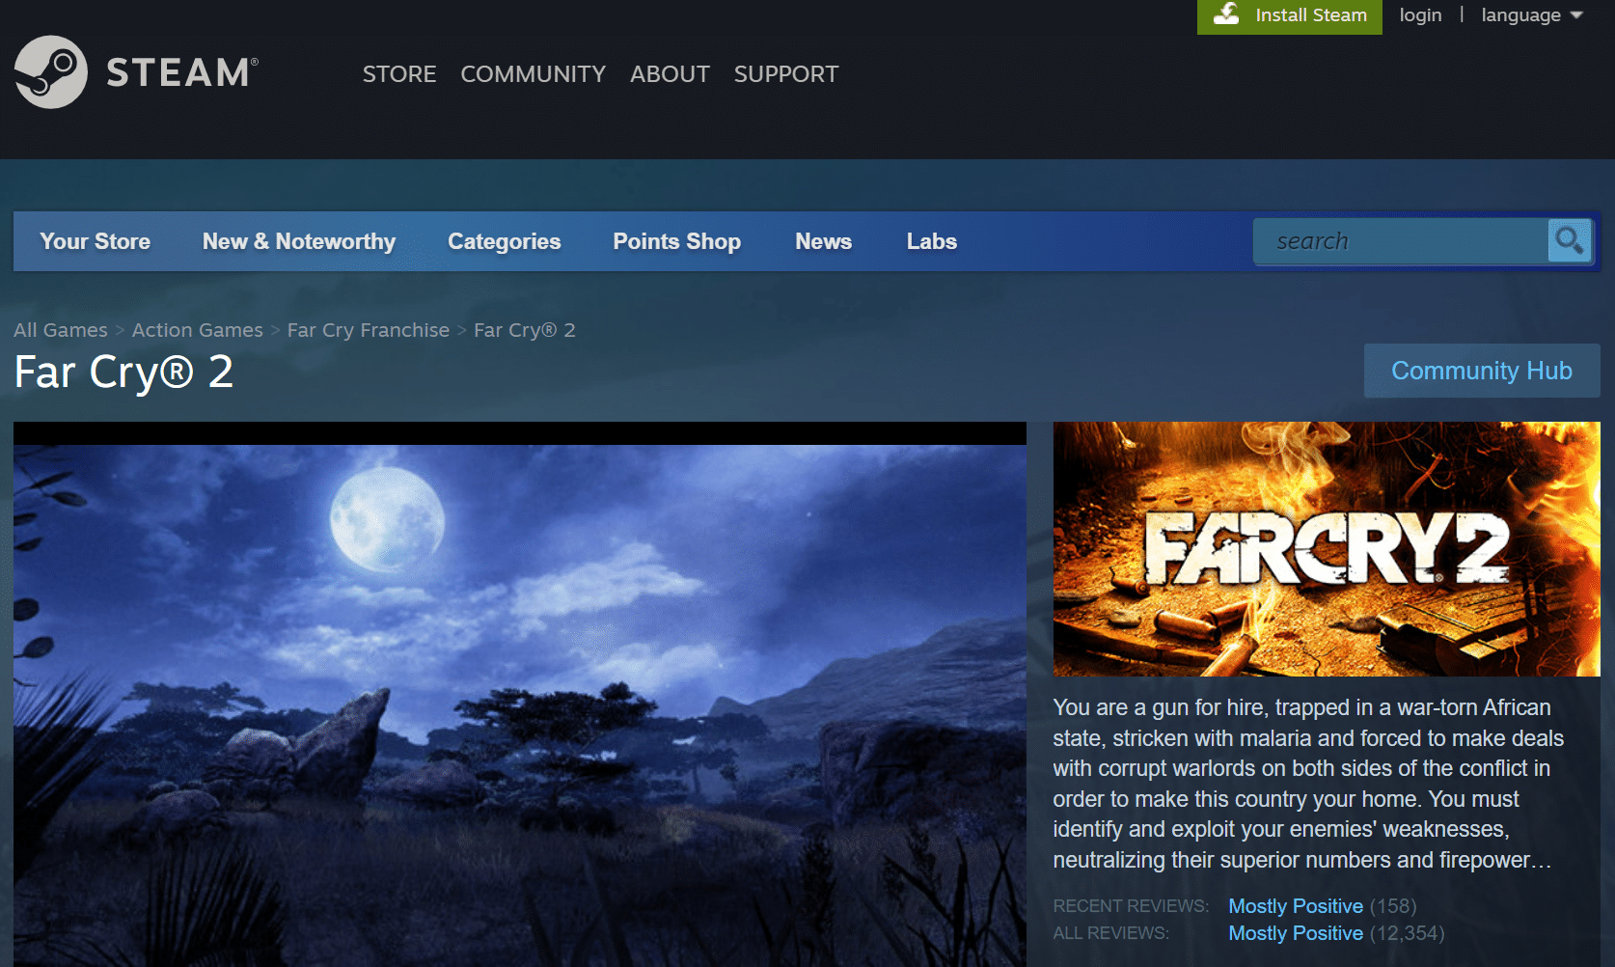Click the Far Cry Franchise breadcrumb
This screenshot has width=1615, height=967.
coord(369,330)
